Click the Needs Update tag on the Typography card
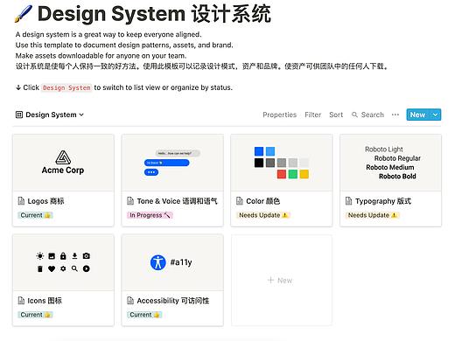This screenshot has height=341, width=455. click(373, 215)
